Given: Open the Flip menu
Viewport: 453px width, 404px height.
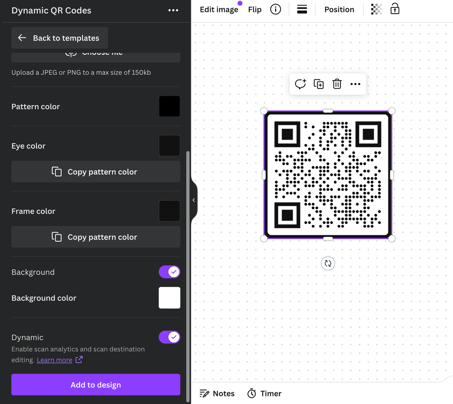Looking at the screenshot, I should pyautogui.click(x=254, y=9).
